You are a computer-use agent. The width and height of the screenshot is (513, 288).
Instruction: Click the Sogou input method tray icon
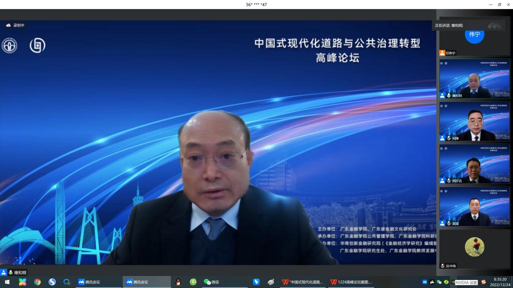[x=483, y=282]
